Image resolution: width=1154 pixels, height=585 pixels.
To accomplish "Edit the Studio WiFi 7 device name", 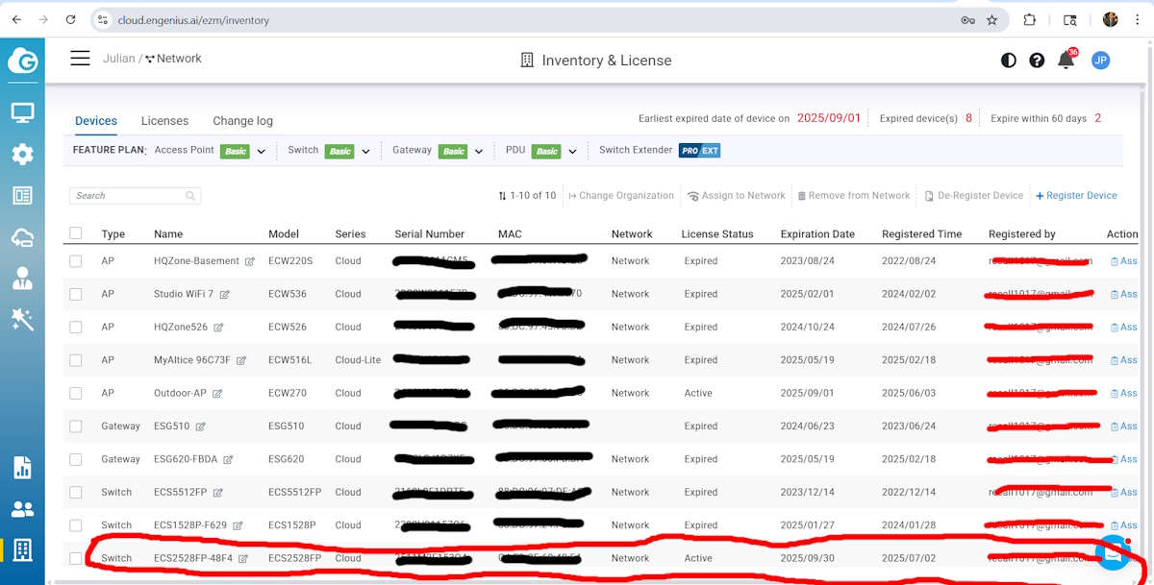I will [x=224, y=295].
